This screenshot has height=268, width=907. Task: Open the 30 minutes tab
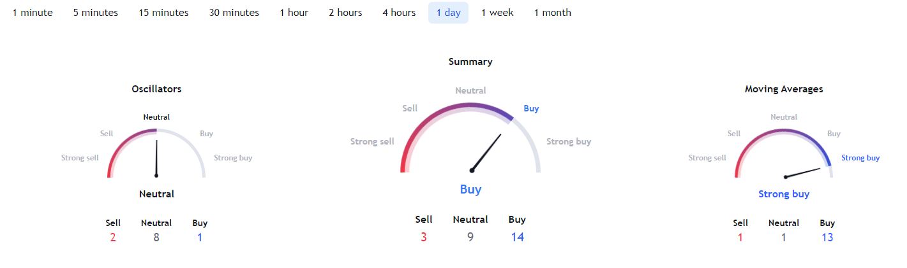pyautogui.click(x=234, y=13)
